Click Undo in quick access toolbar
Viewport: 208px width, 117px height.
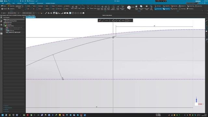[9, 1]
